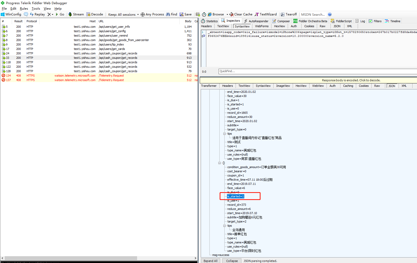
Task: Sort by Result column header
Action: 18,21
